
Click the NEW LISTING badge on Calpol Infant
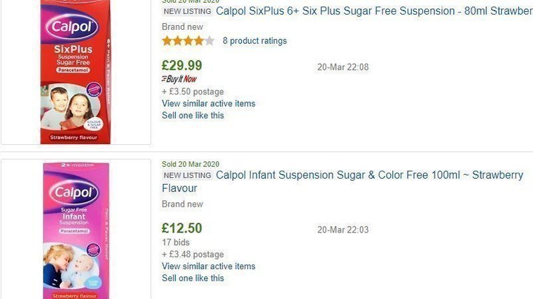[187, 175]
